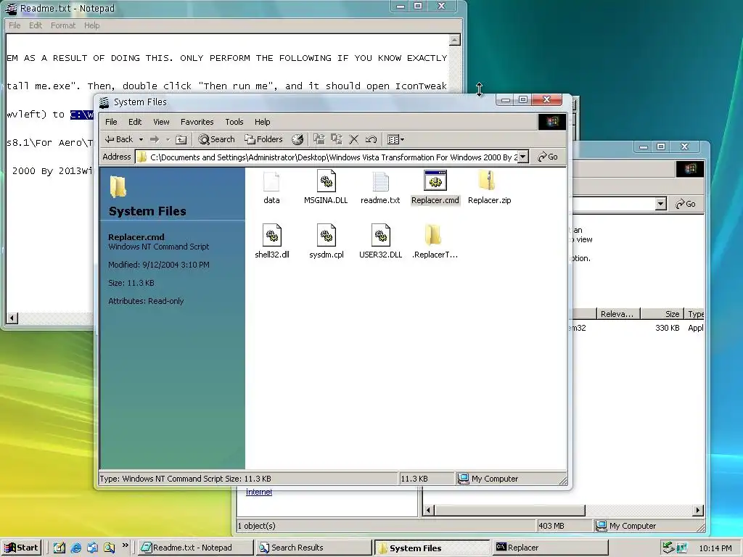The width and height of the screenshot is (743, 557).
Task: Select the data file icon
Action: (271, 188)
